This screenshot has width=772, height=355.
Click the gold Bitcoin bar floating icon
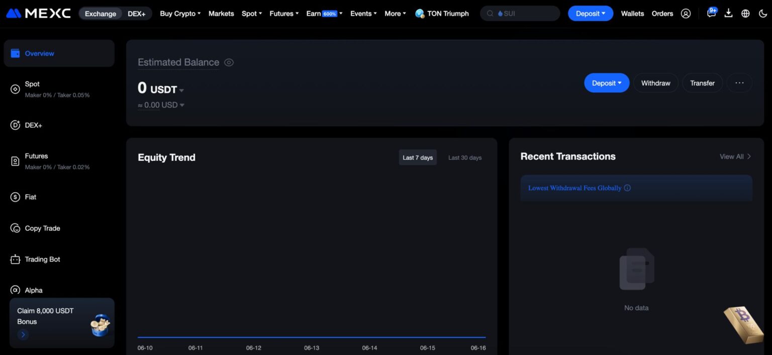pos(744,324)
